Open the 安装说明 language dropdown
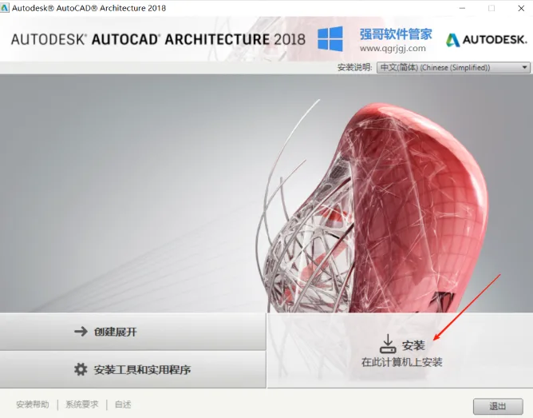Viewport: 533px width, 418px height. (x=453, y=67)
